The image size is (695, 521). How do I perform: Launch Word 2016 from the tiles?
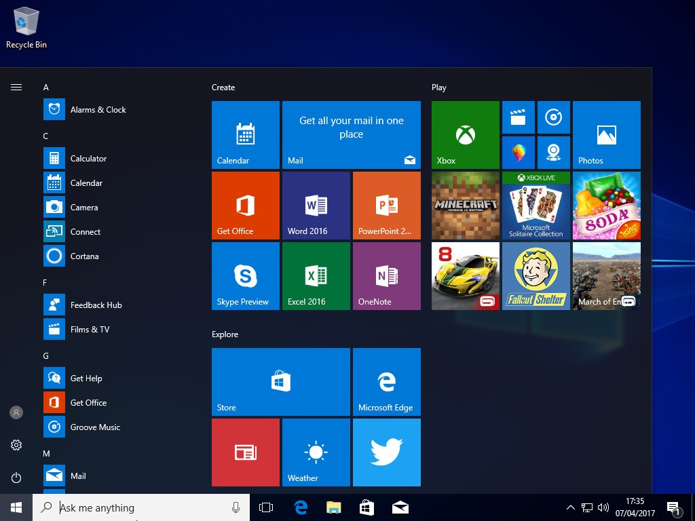(x=316, y=206)
